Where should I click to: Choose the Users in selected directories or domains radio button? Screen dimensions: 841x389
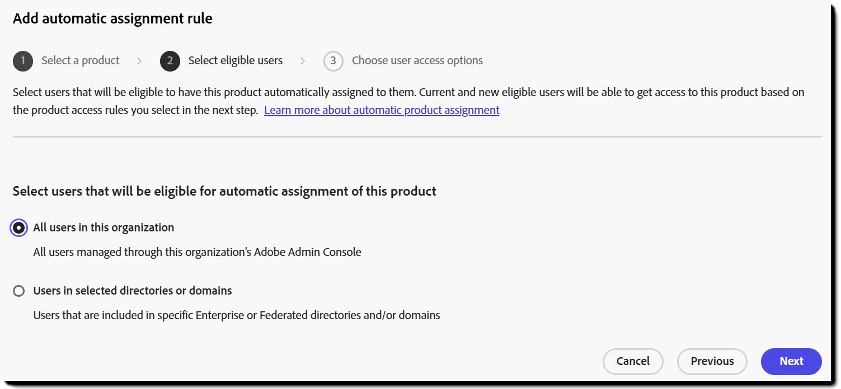pyautogui.click(x=19, y=291)
